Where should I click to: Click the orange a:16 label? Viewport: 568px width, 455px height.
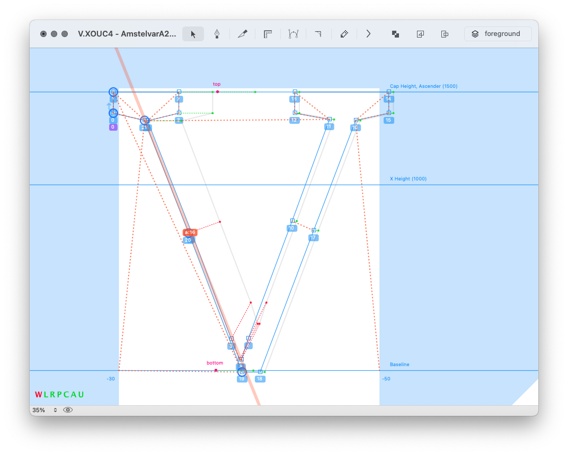point(190,232)
